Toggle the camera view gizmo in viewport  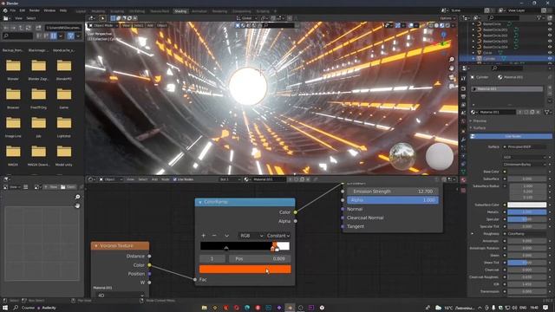click(x=451, y=77)
